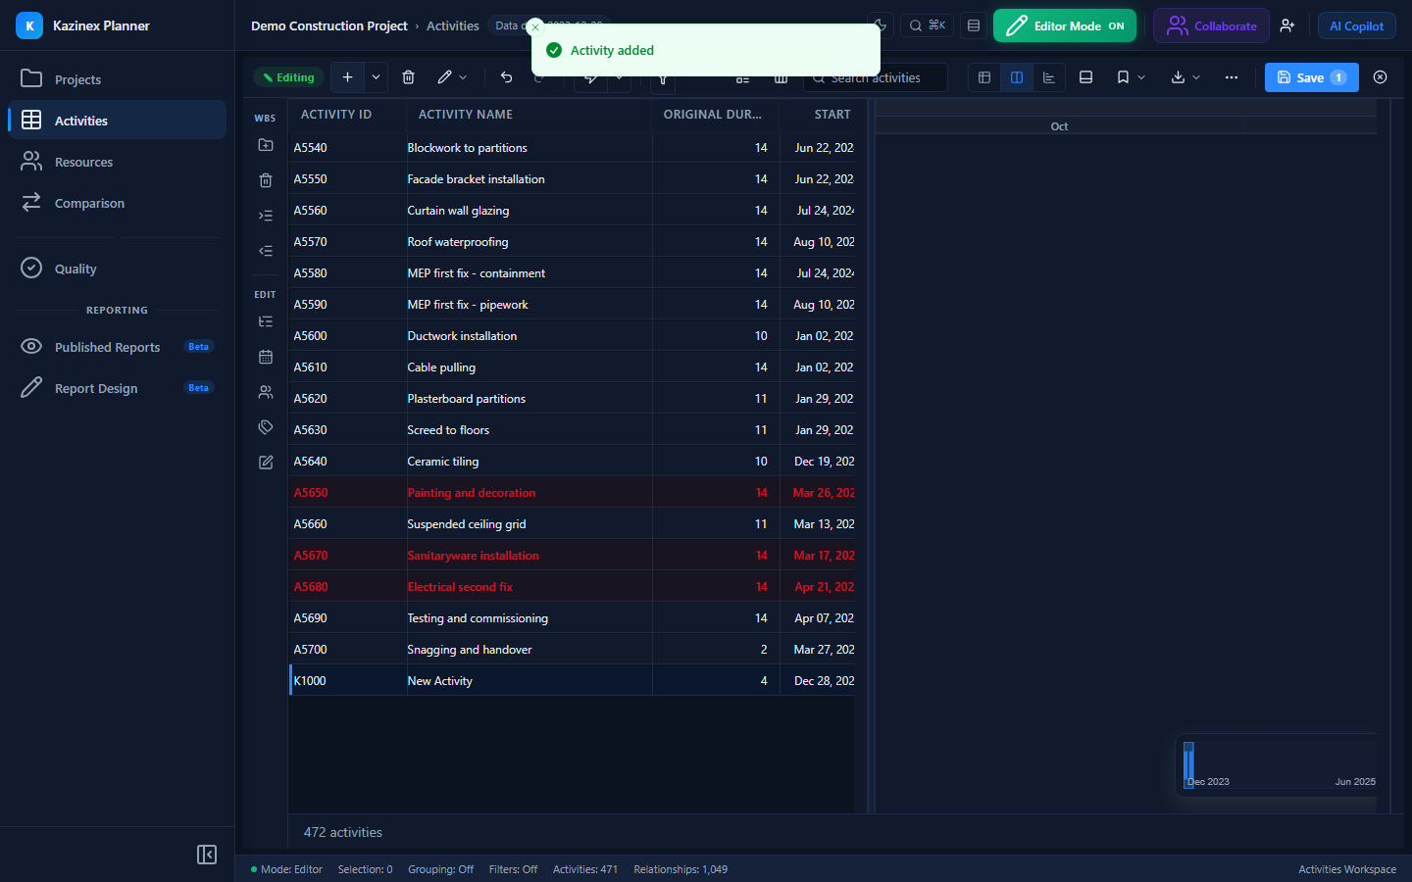Open the activity codes tag tool
The width and height of the screenshot is (1412, 882).
click(266, 427)
